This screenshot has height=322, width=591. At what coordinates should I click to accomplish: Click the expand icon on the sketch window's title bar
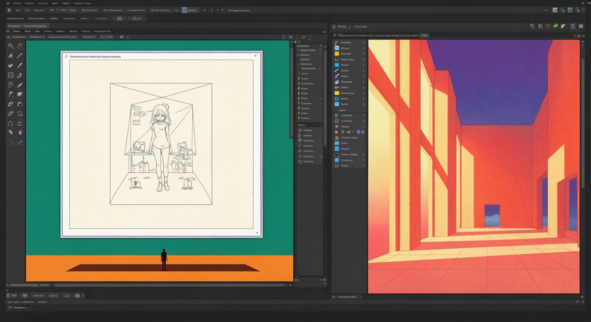tap(256, 56)
